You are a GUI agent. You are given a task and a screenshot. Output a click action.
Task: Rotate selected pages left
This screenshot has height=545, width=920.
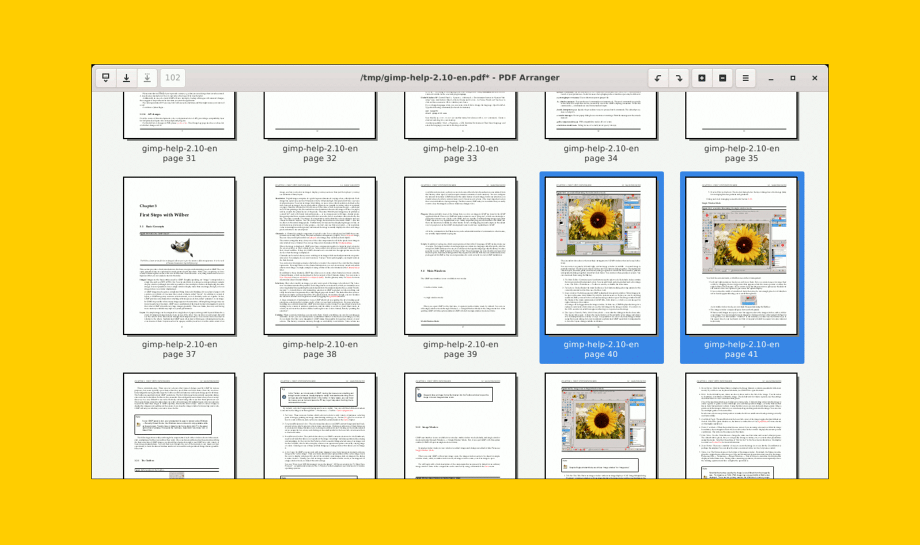tap(658, 78)
